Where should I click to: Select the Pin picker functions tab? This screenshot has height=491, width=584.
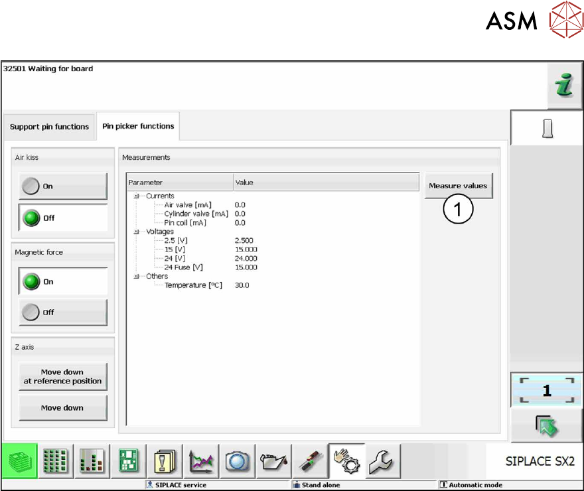[138, 126]
